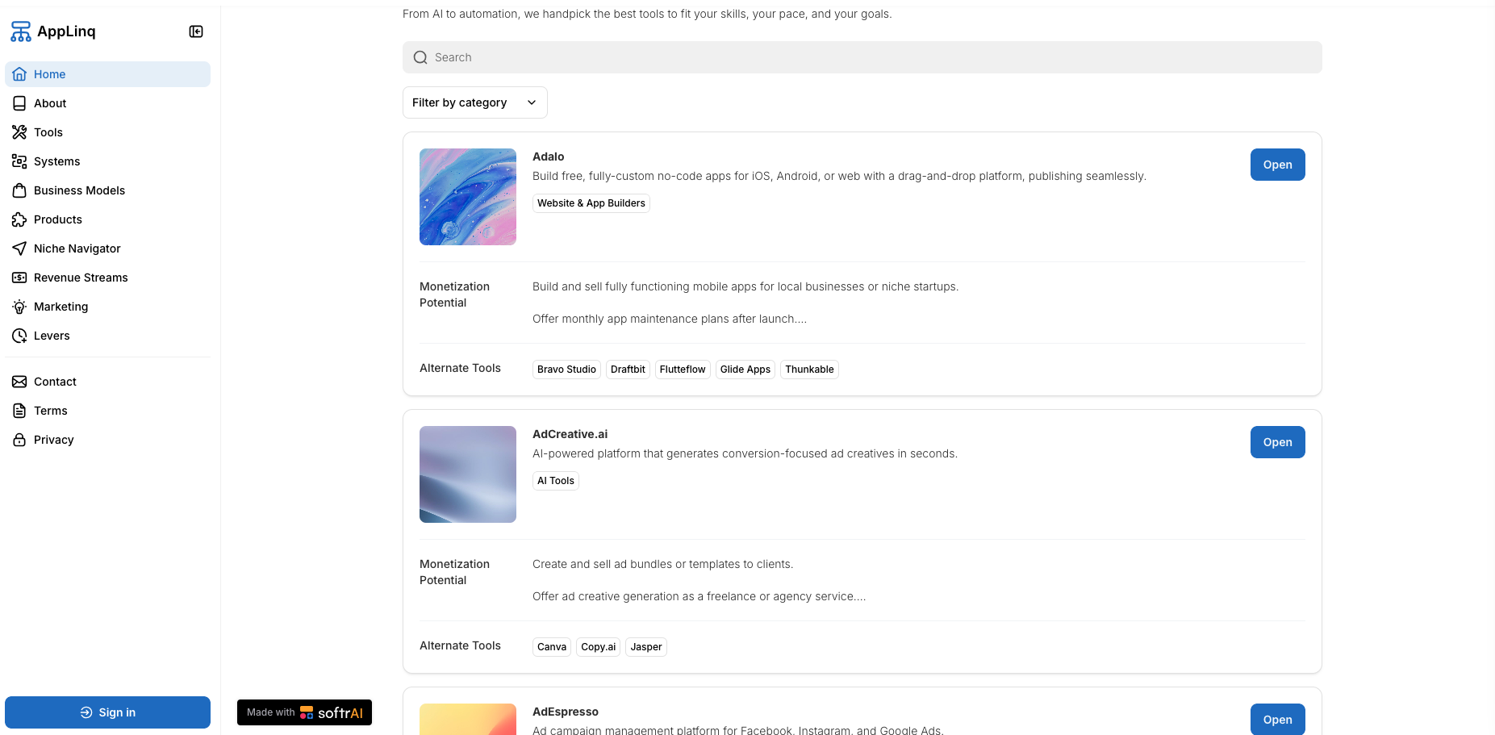This screenshot has height=735, width=1495.
Task: Select the Revenue Streams money icon
Action: click(19, 278)
